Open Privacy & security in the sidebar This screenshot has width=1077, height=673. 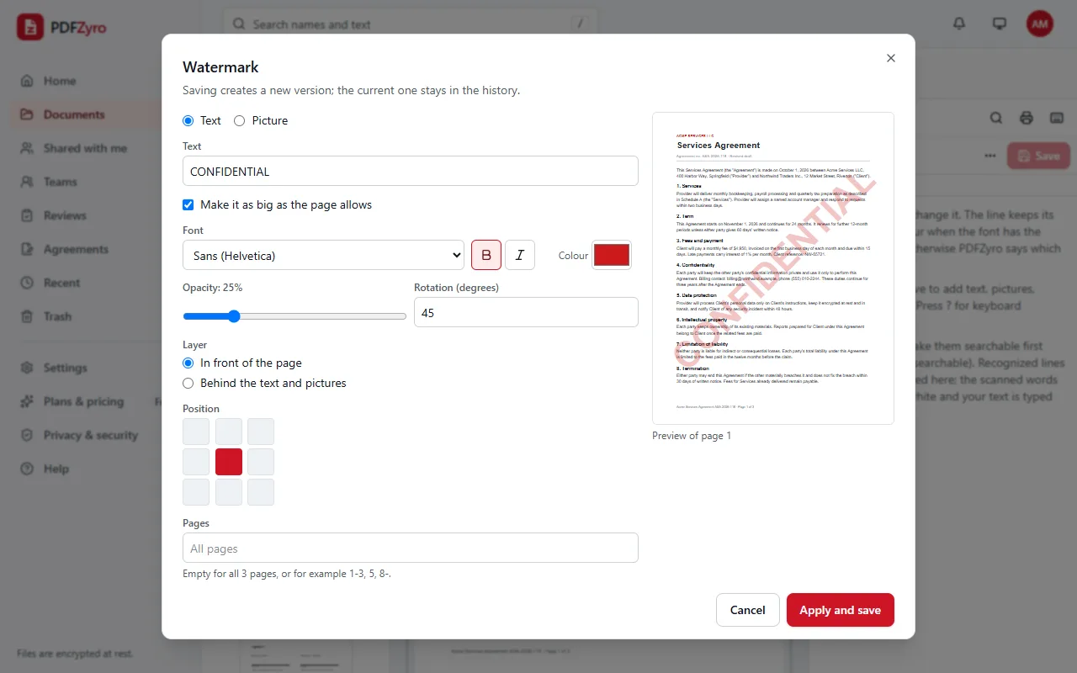tap(88, 435)
